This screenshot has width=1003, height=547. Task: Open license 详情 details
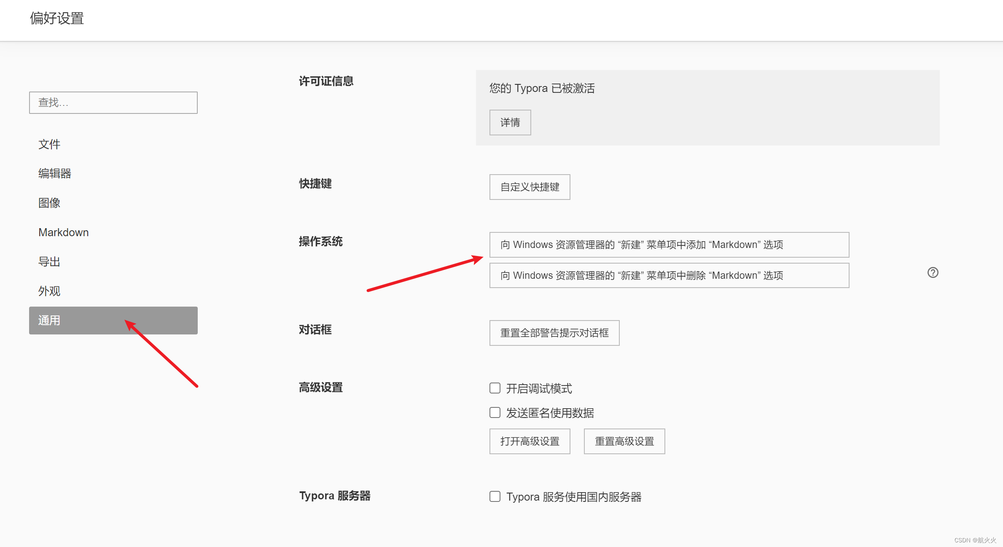point(510,122)
